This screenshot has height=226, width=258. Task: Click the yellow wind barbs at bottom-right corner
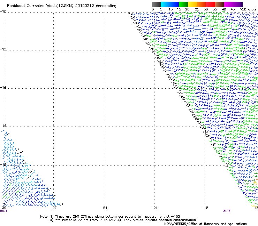pyautogui.click(x=255, y=206)
